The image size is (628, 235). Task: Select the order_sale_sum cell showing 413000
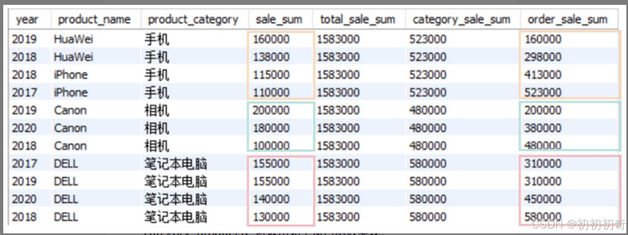[x=543, y=75]
